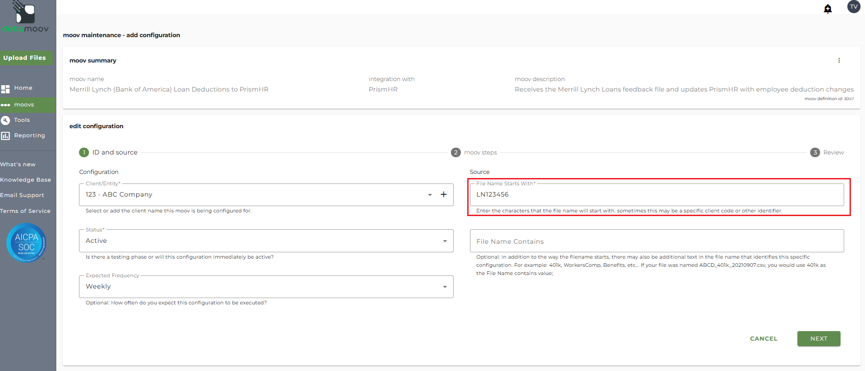Open the notifications bell
The height and width of the screenshot is (371, 865).
click(x=828, y=9)
